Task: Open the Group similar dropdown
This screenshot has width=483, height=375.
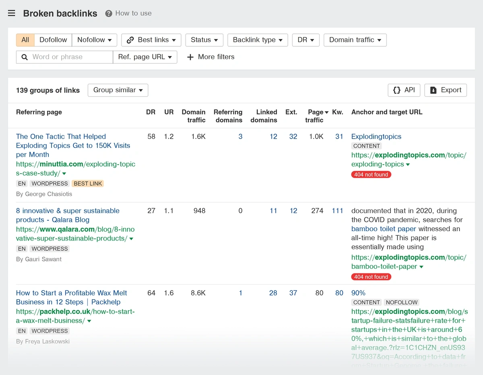Action: 118,90
